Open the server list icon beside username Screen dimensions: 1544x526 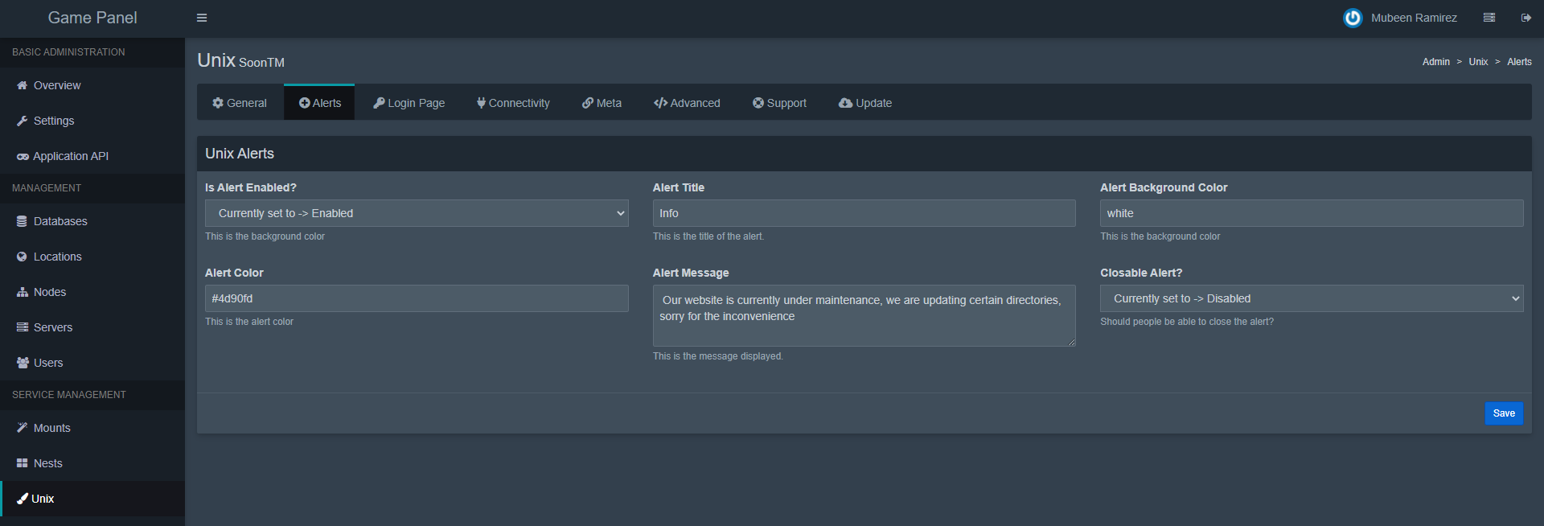click(x=1489, y=18)
